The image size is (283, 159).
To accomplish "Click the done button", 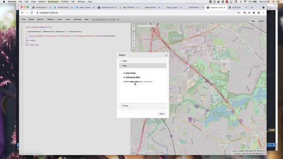I will pyautogui.click(x=161, y=114).
